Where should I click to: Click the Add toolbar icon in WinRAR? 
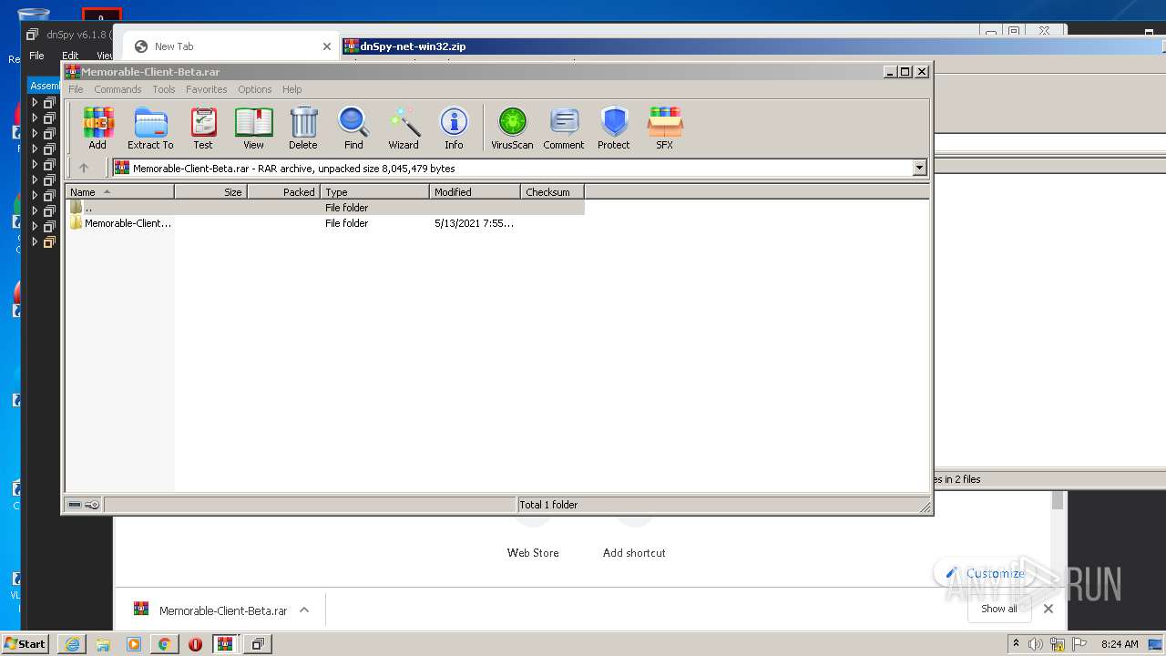click(x=97, y=128)
